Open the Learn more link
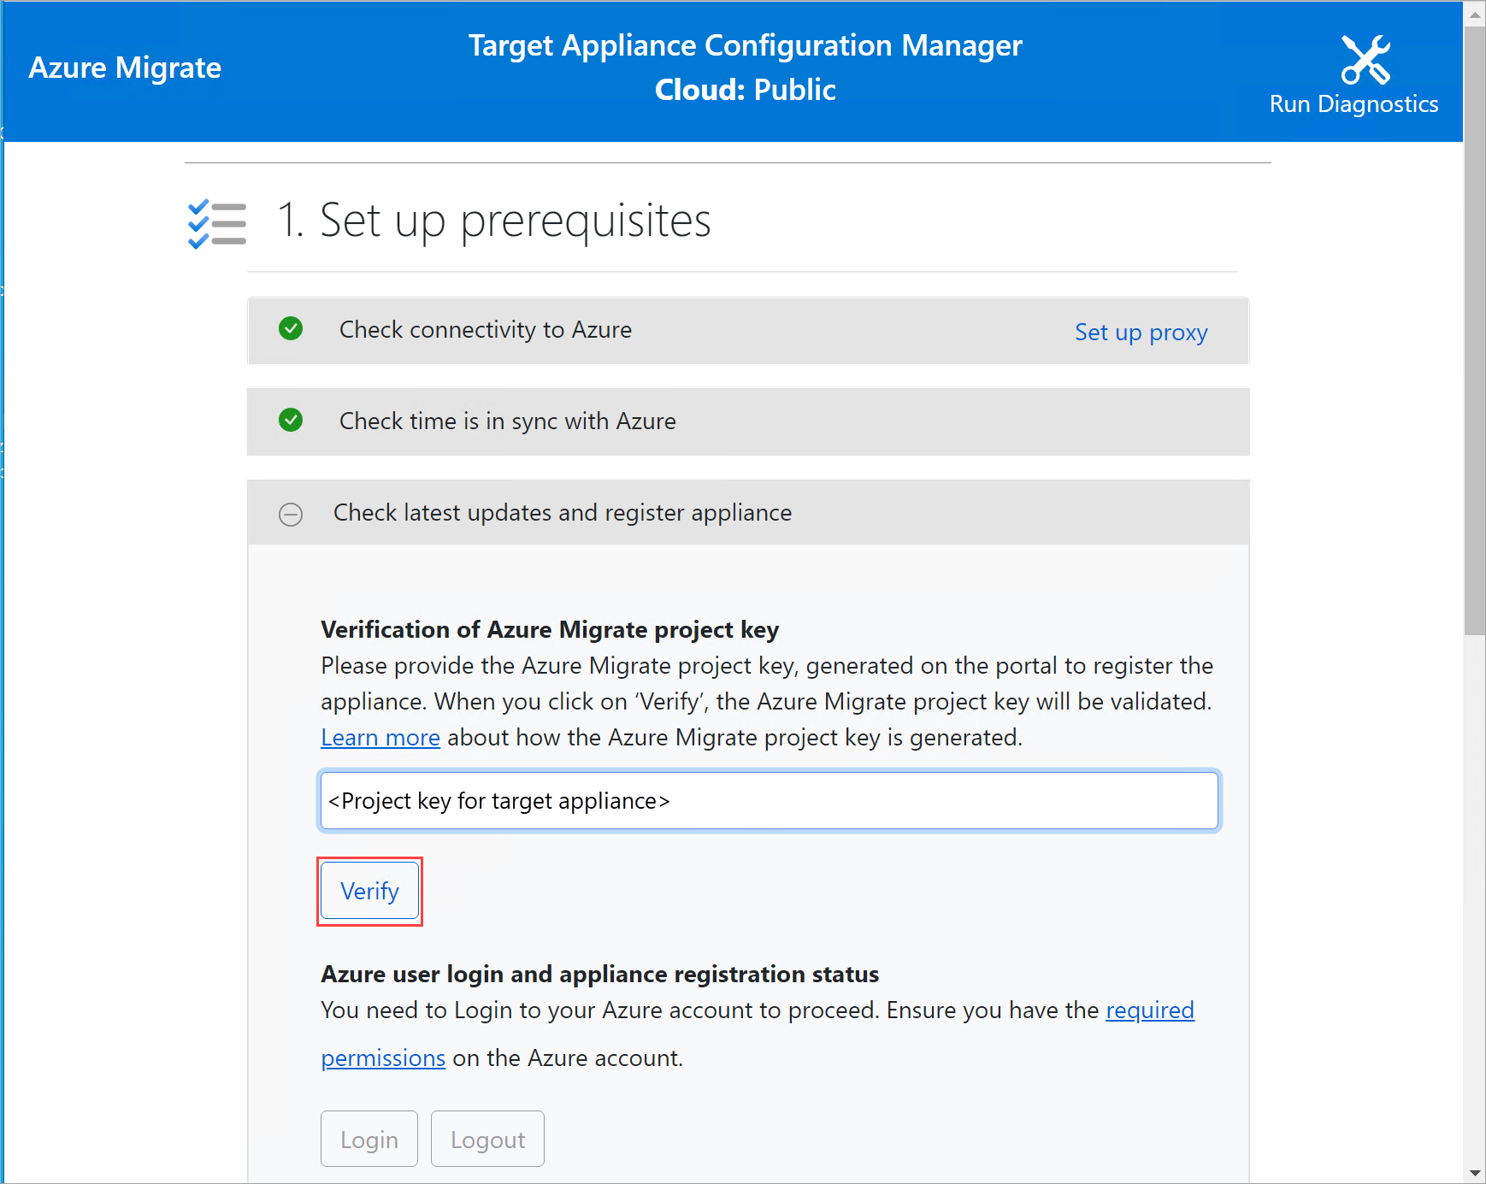The height and width of the screenshot is (1184, 1486). coord(380,737)
